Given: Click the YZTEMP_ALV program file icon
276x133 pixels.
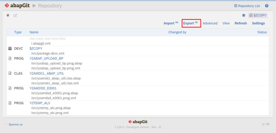Looking at the screenshot, I should 10,103.
